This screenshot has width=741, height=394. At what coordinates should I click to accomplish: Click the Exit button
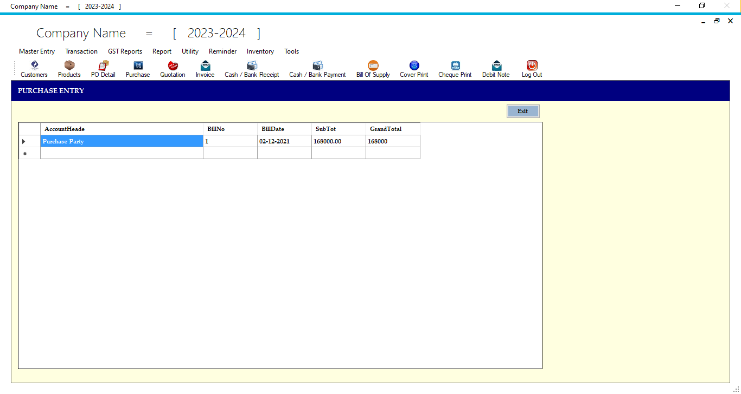tap(522, 110)
